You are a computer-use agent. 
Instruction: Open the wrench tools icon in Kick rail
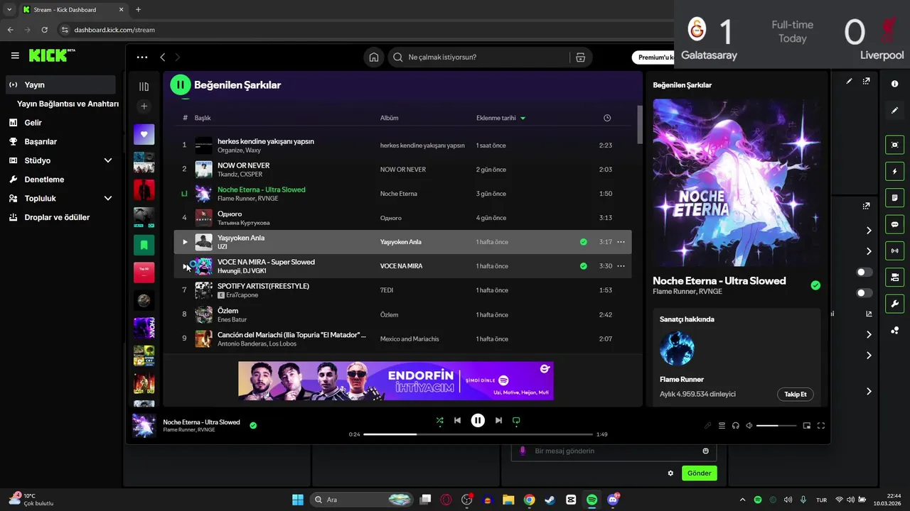[894, 304]
